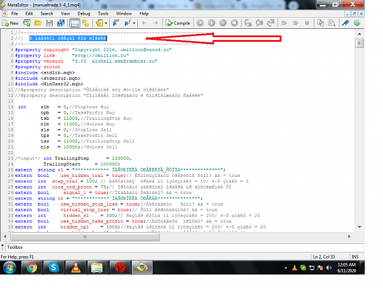This screenshot has width=383, height=288.
Task: Open the Debug menu
Action: (x=84, y=14)
